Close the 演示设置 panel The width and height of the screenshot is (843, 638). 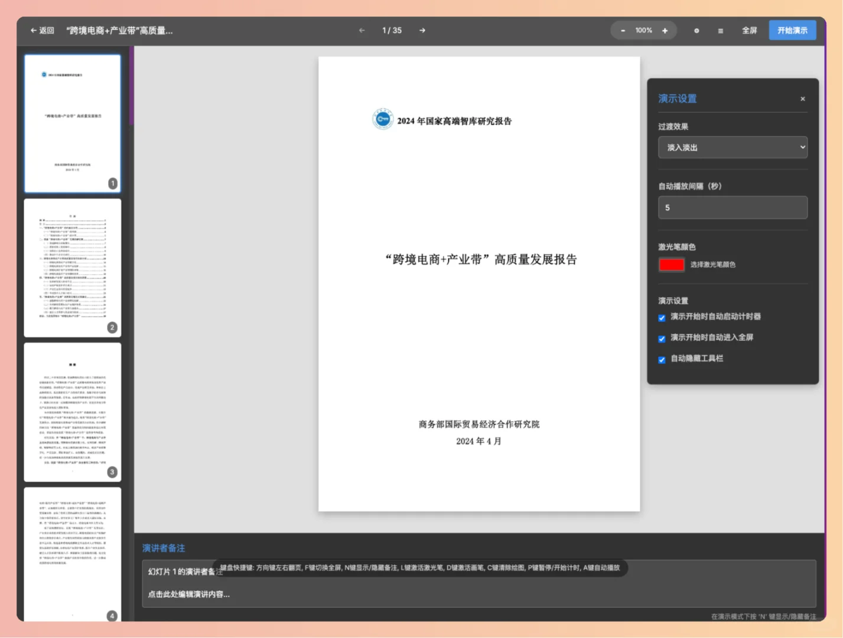tap(802, 99)
